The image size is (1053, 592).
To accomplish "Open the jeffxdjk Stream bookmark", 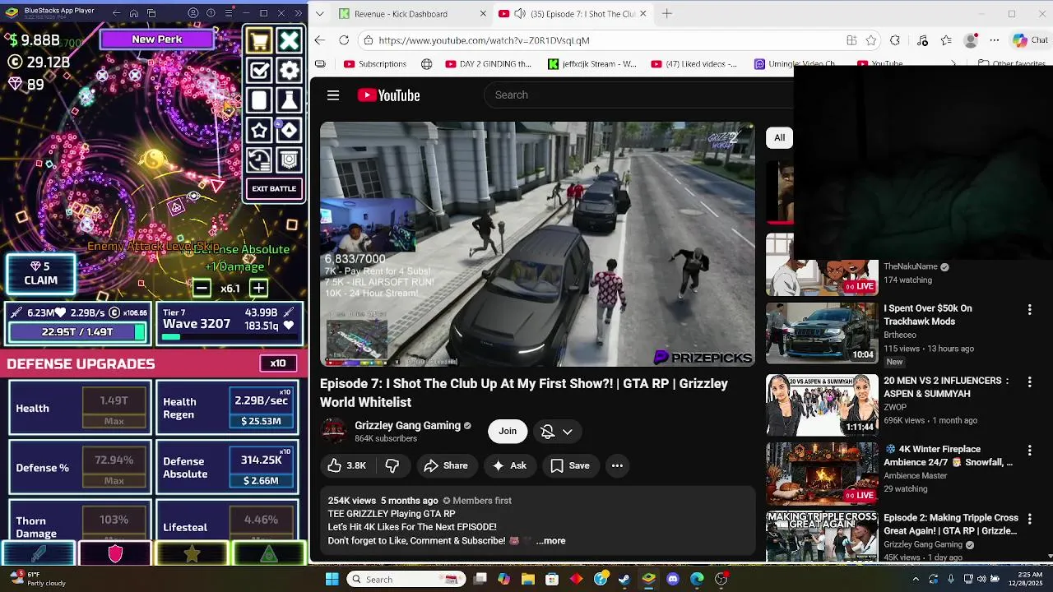I will pyautogui.click(x=592, y=64).
